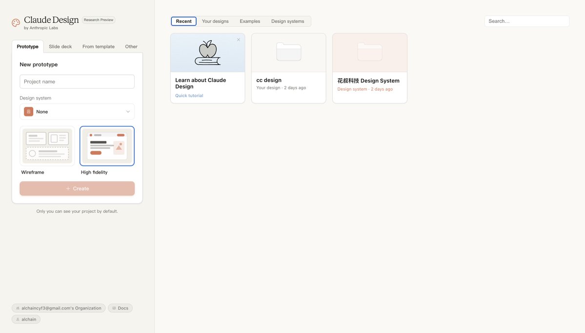Open the Other tab
This screenshot has width=585, height=333.
tap(131, 47)
